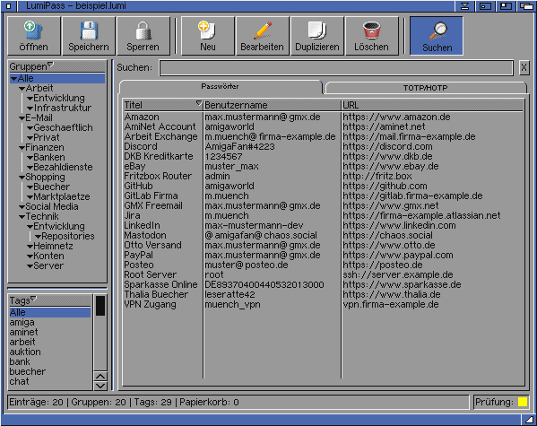Screen dimensions: 537x426
Task: Save the database with Speichern
Action: pos(89,36)
